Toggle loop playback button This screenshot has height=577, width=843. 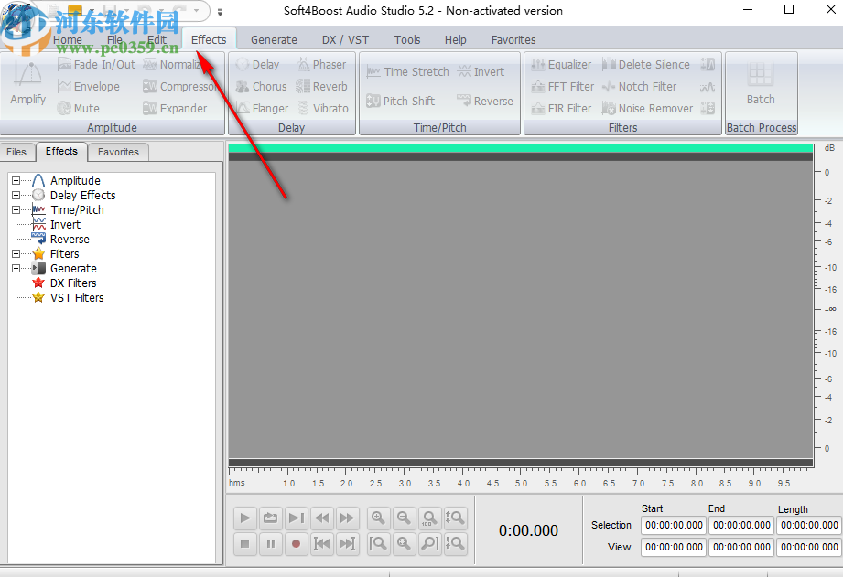click(x=270, y=518)
